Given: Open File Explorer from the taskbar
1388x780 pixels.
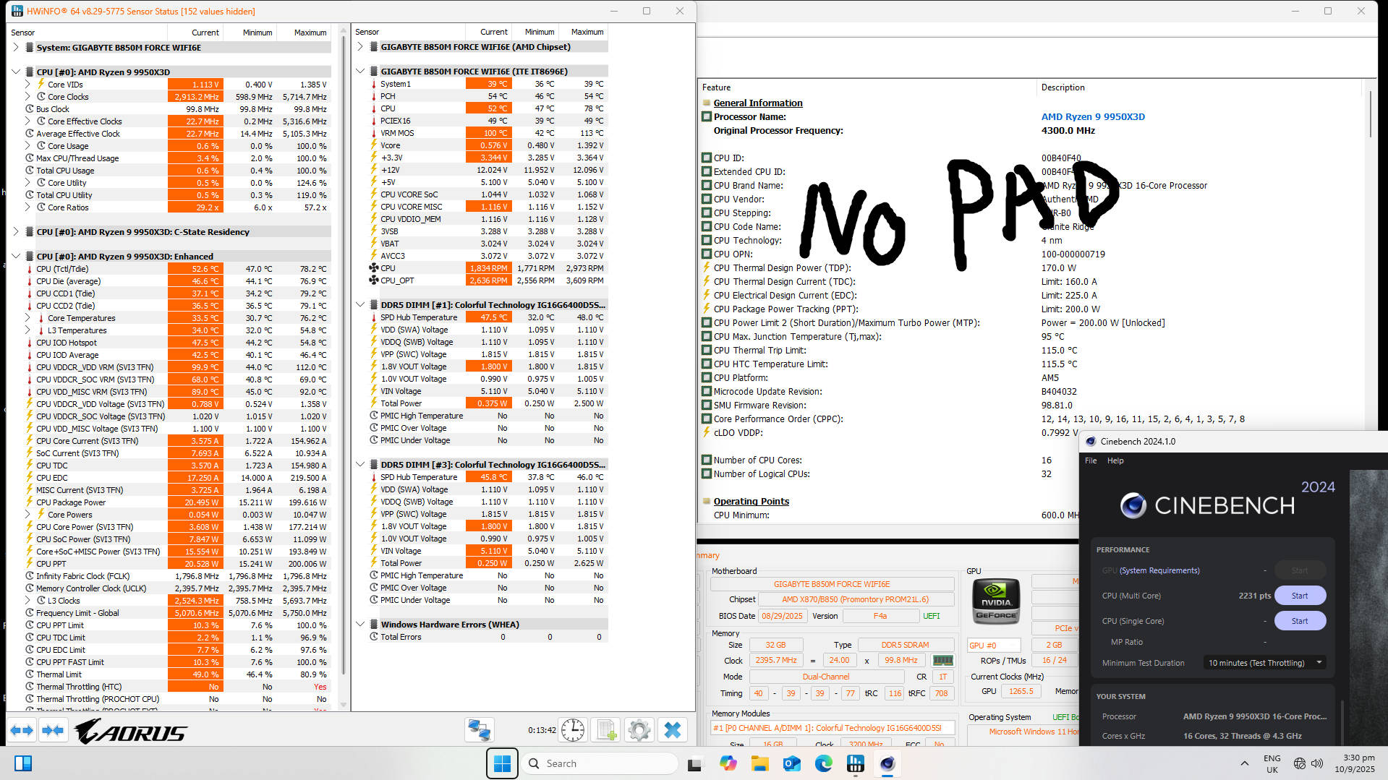Looking at the screenshot, I should click(759, 763).
